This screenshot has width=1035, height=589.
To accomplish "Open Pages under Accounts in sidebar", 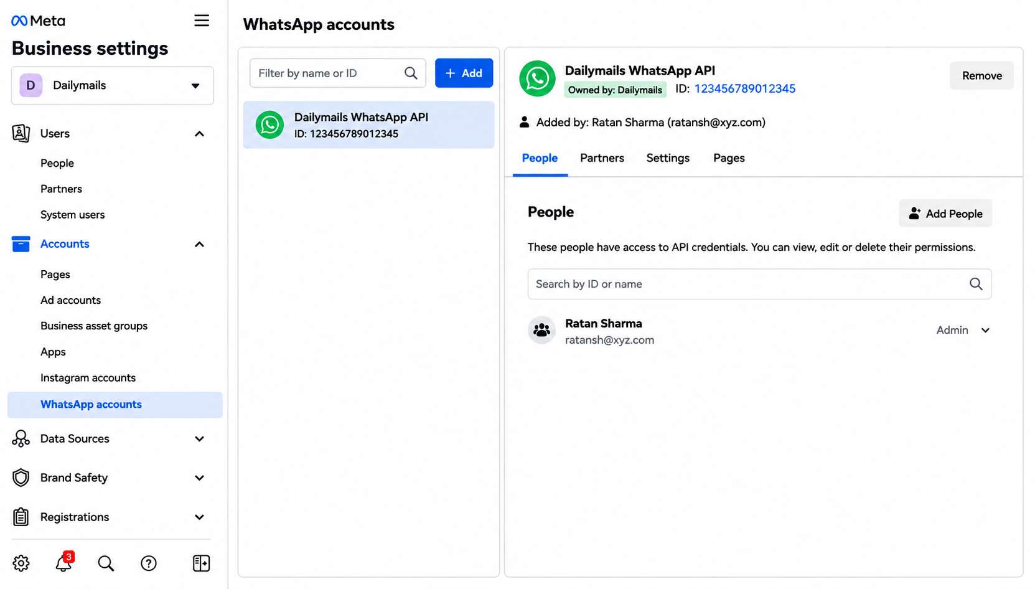I will click(x=55, y=275).
